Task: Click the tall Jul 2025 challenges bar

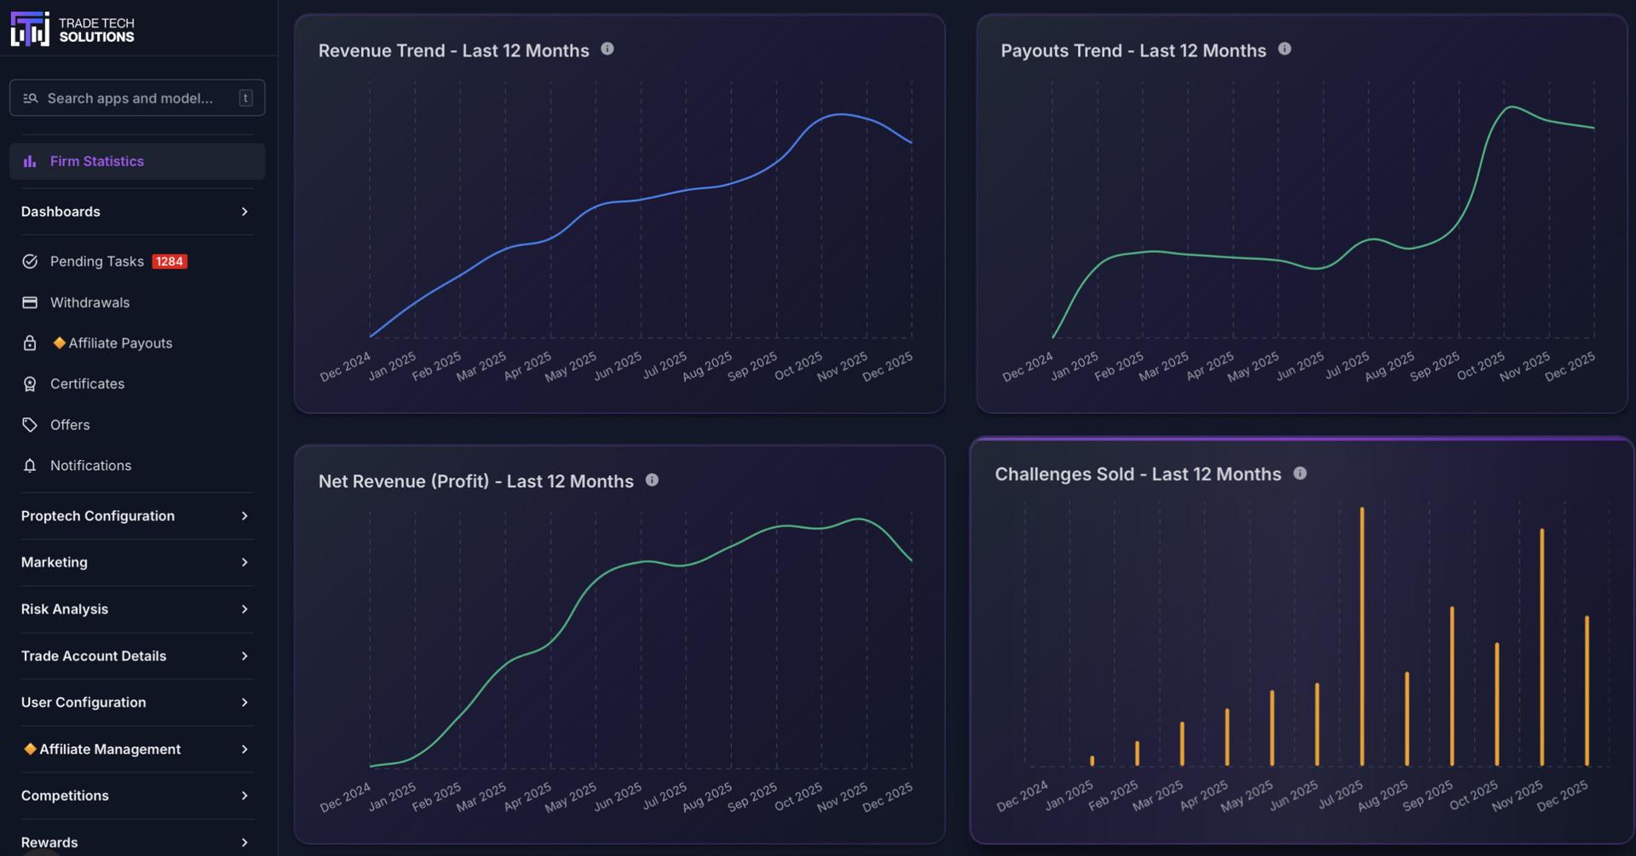Action: pos(1362,639)
